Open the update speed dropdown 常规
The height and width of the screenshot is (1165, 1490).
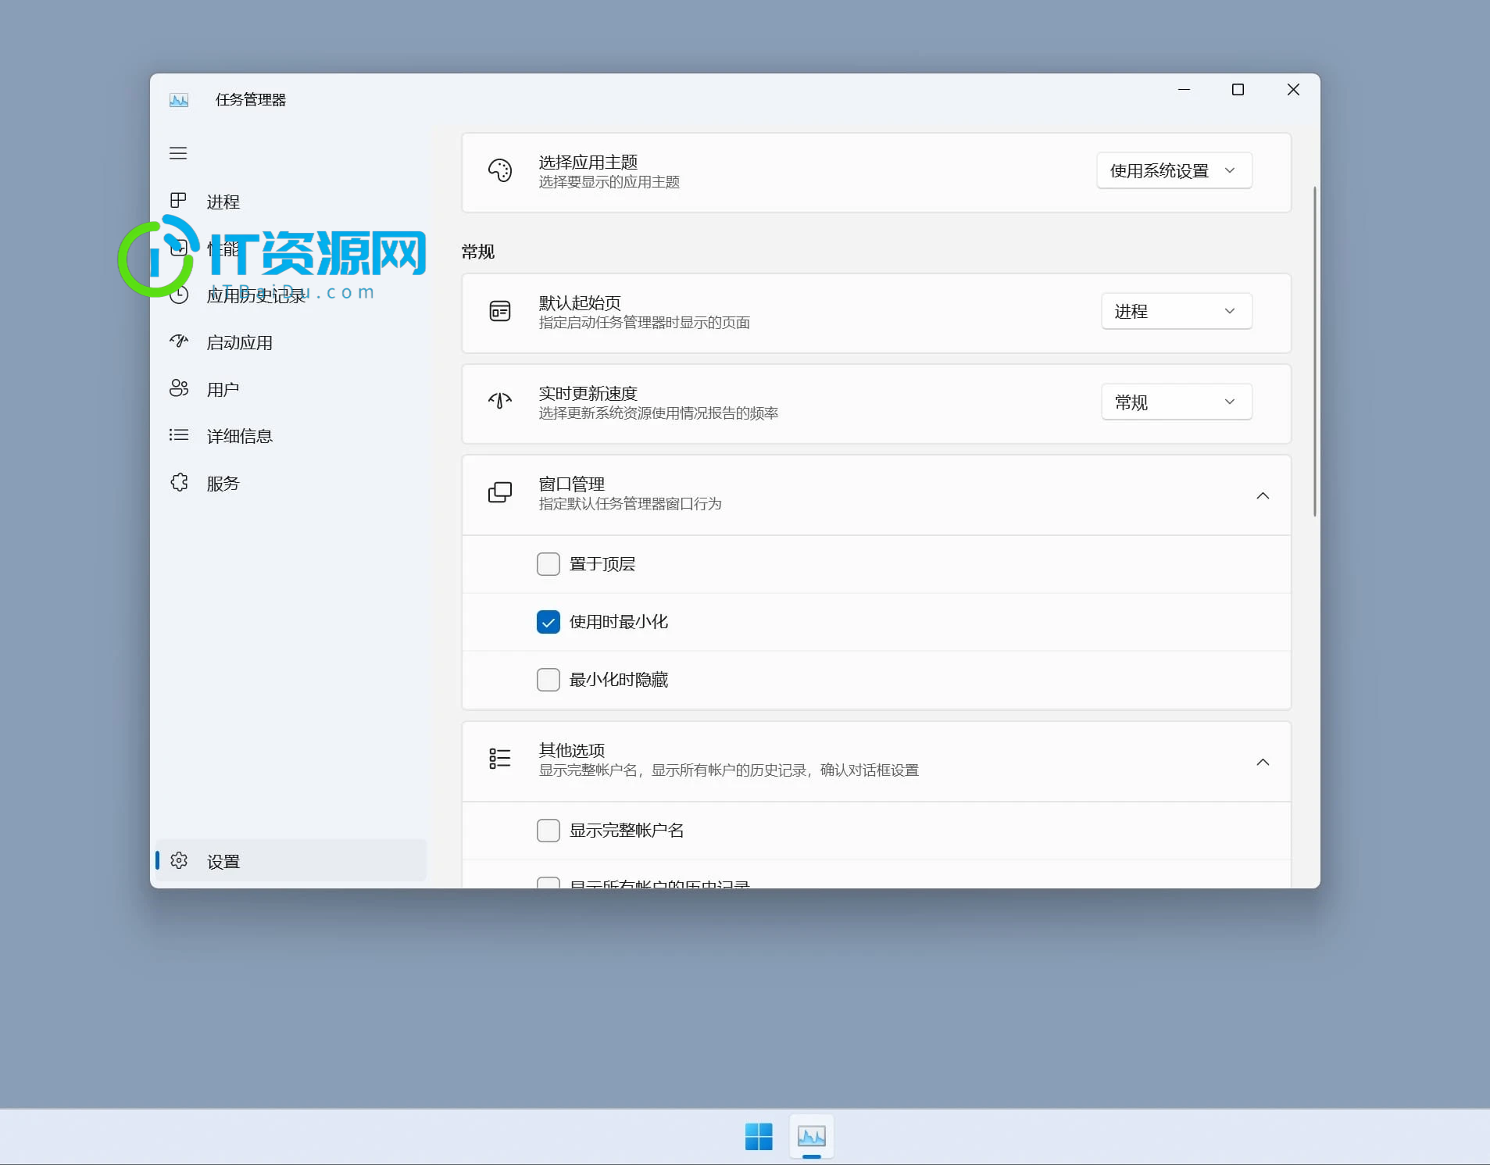tap(1177, 402)
